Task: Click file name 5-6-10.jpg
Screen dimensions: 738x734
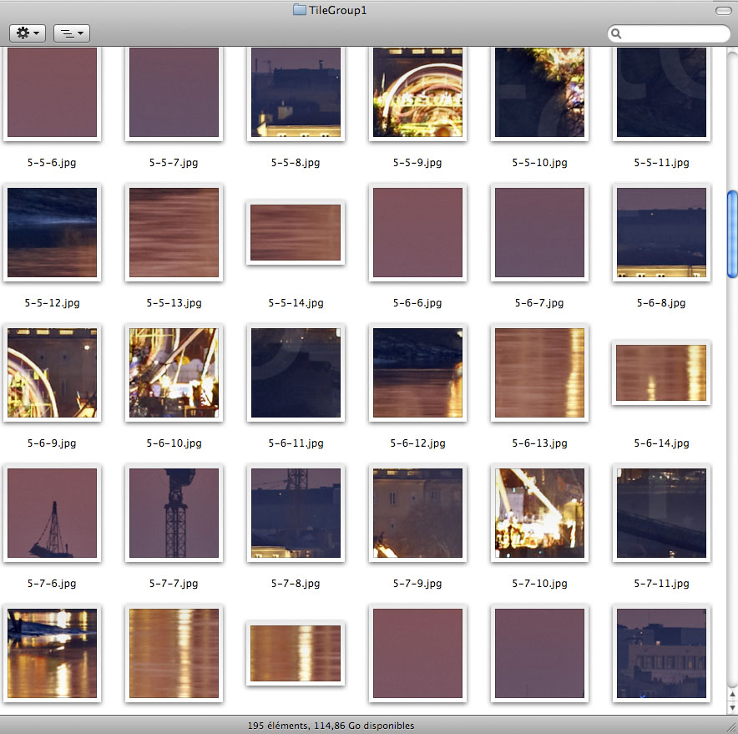Action: [174, 443]
